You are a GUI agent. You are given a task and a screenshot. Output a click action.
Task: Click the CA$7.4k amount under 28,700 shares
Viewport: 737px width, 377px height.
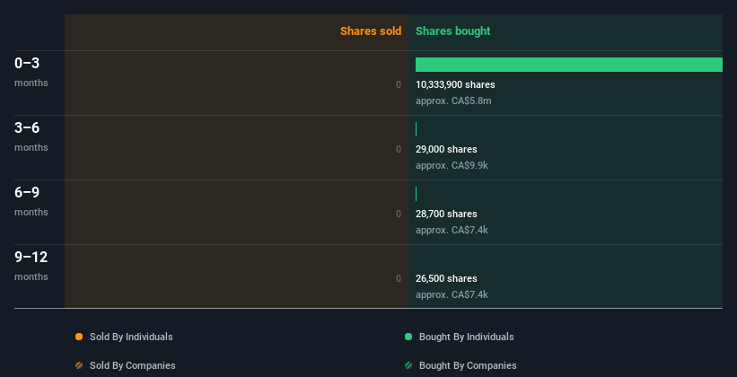[x=452, y=230]
